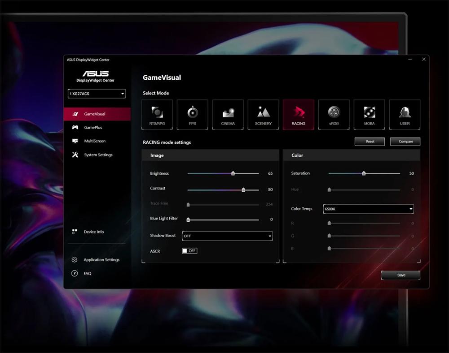449x353 pixels.
Task: Open the MultiScreen section
Action: (97, 141)
